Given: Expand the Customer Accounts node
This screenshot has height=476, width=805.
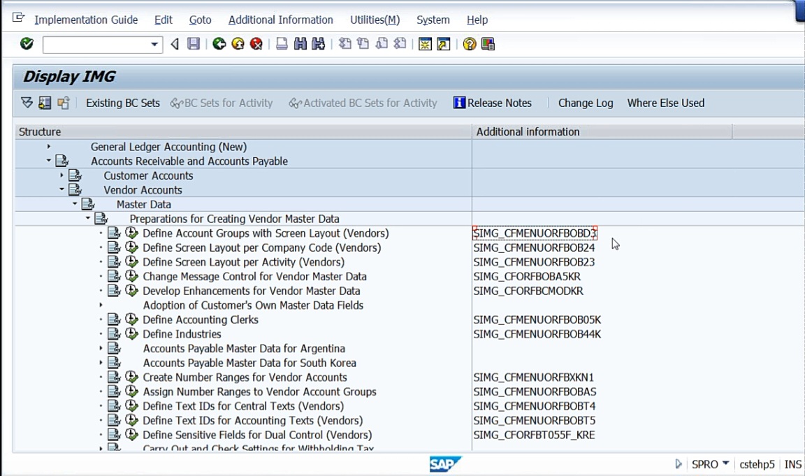Looking at the screenshot, I should 61,175.
